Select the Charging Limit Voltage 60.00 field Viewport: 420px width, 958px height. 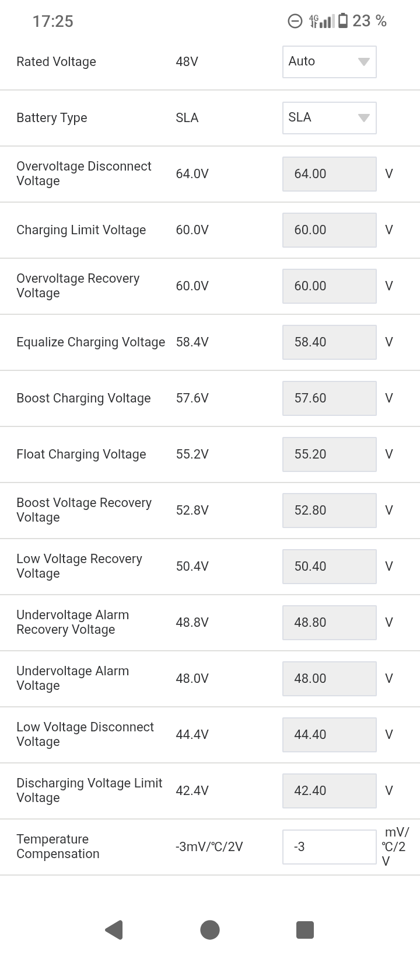coord(330,230)
